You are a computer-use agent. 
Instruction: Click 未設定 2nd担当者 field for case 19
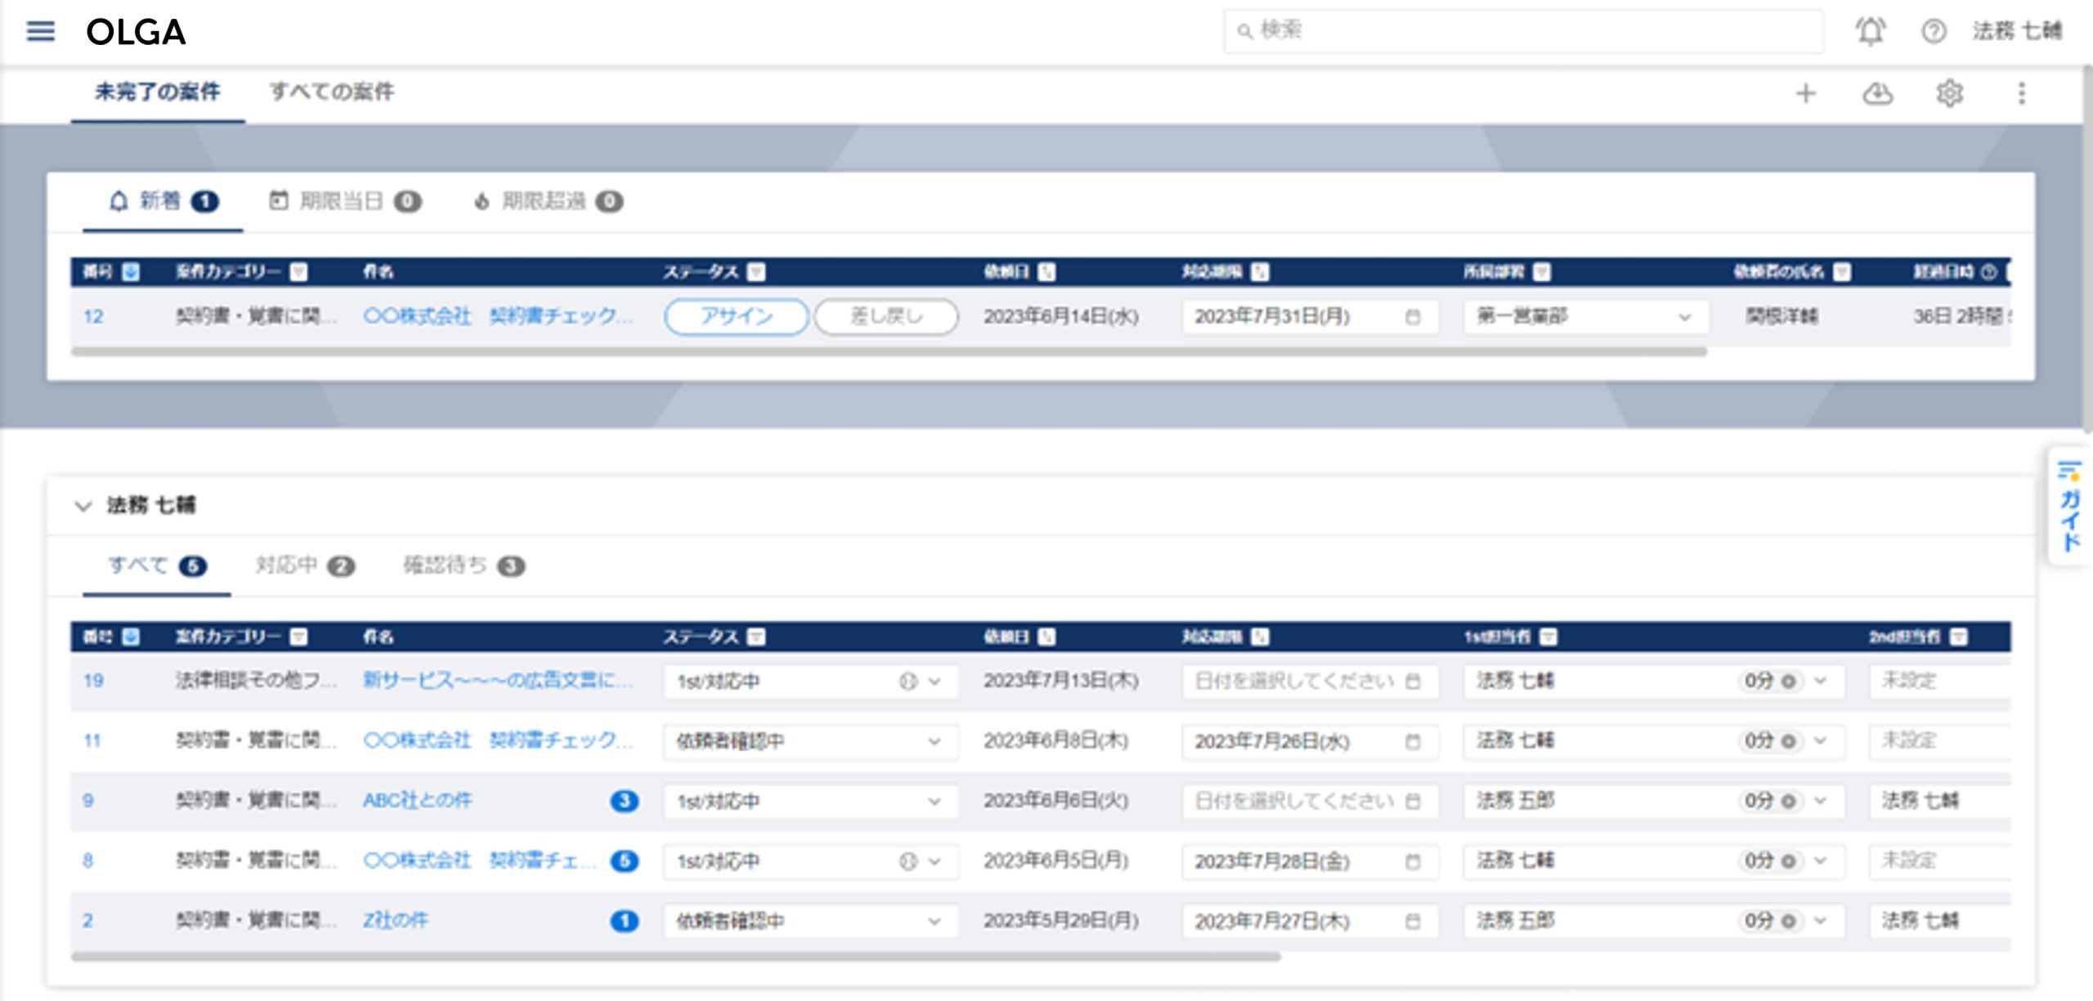pyautogui.click(x=1939, y=681)
